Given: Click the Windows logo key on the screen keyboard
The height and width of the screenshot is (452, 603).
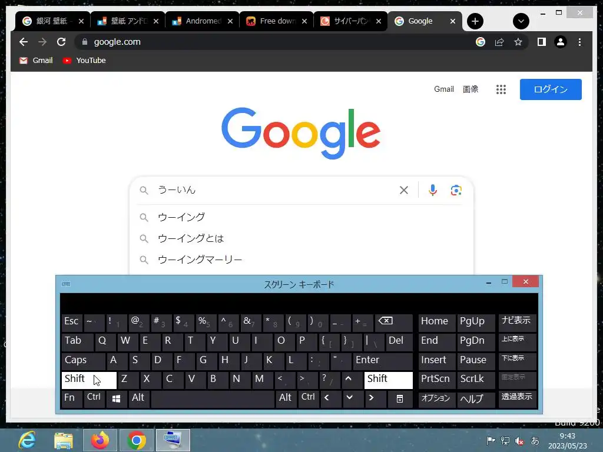Looking at the screenshot, I should (x=116, y=398).
